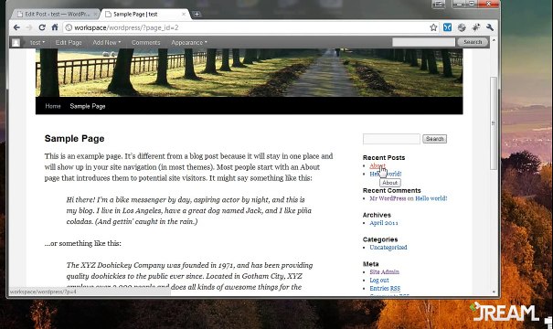Image resolution: width=553 pixels, height=329 pixels.
Task: Open the April 2011 archive link
Action: [x=384, y=223]
